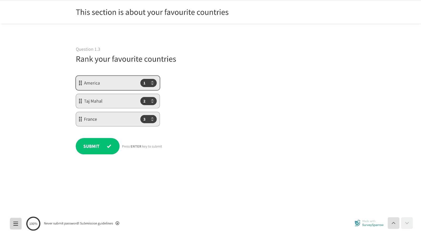Click the drag handle next to Taj Mahal
Screen dimensions: 421x237
click(x=80, y=101)
